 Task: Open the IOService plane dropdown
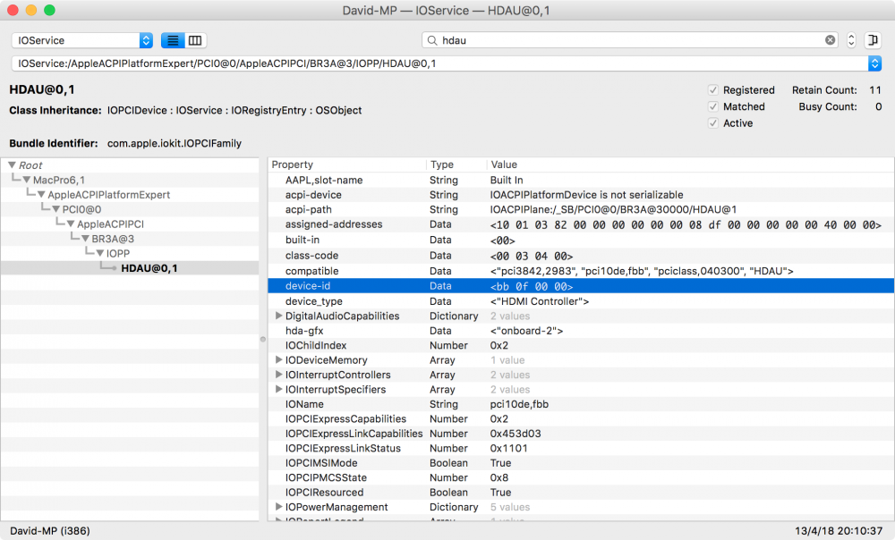coord(82,40)
